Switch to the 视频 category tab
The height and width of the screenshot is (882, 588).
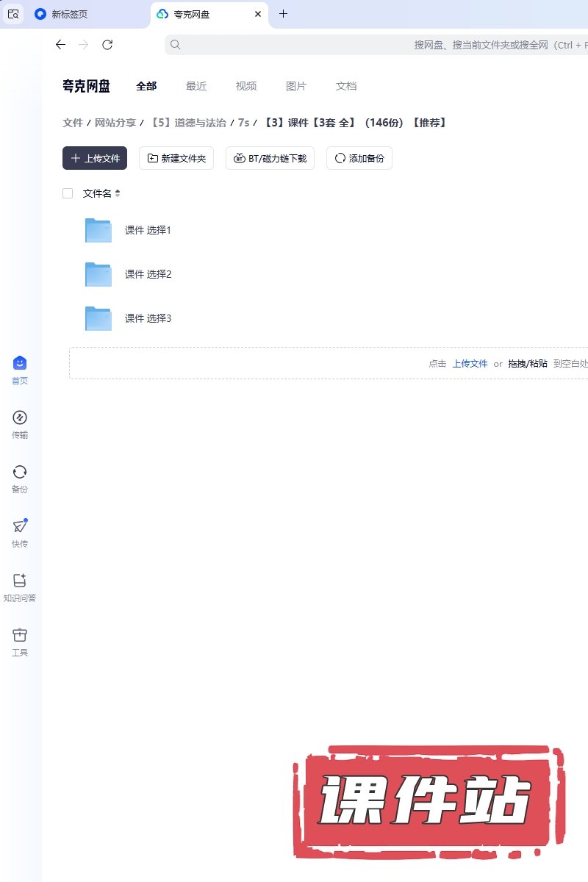click(246, 86)
